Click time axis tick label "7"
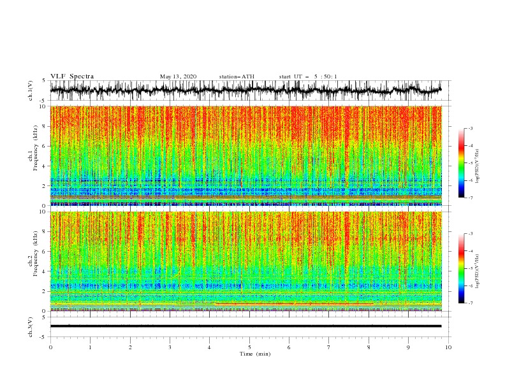 [329, 347]
